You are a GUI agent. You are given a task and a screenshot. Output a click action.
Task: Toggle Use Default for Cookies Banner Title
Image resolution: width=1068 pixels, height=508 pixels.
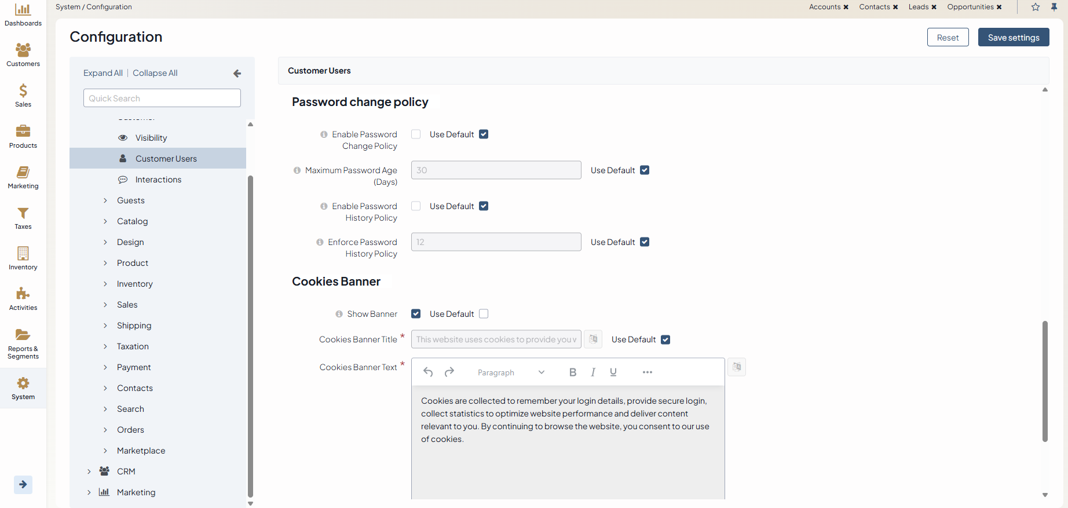pos(665,339)
